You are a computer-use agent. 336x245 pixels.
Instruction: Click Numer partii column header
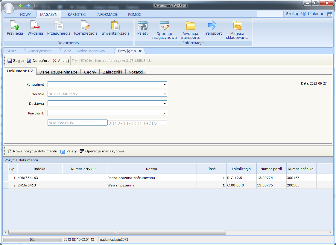point(271,169)
